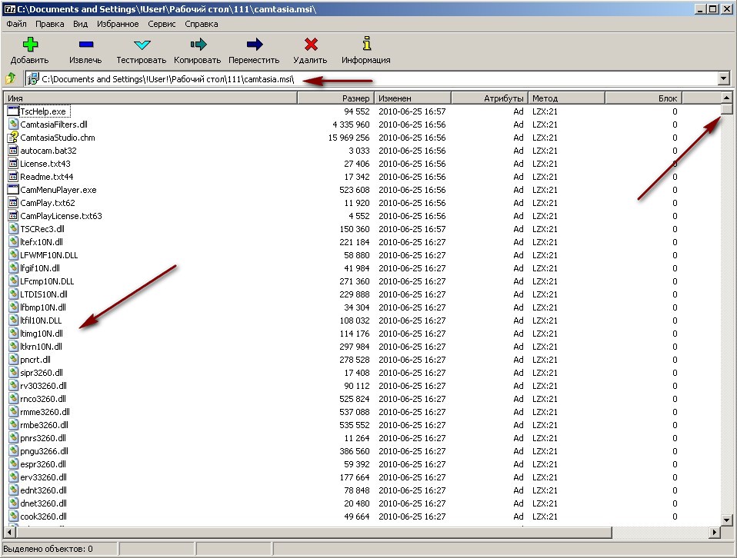
Task: Click status bar text Выделено объектов: 0
Action: point(48,549)
